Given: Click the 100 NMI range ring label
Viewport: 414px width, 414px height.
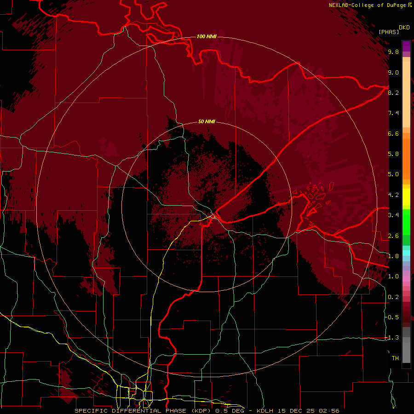Looking at the screenshot, I should click(207, 36).
